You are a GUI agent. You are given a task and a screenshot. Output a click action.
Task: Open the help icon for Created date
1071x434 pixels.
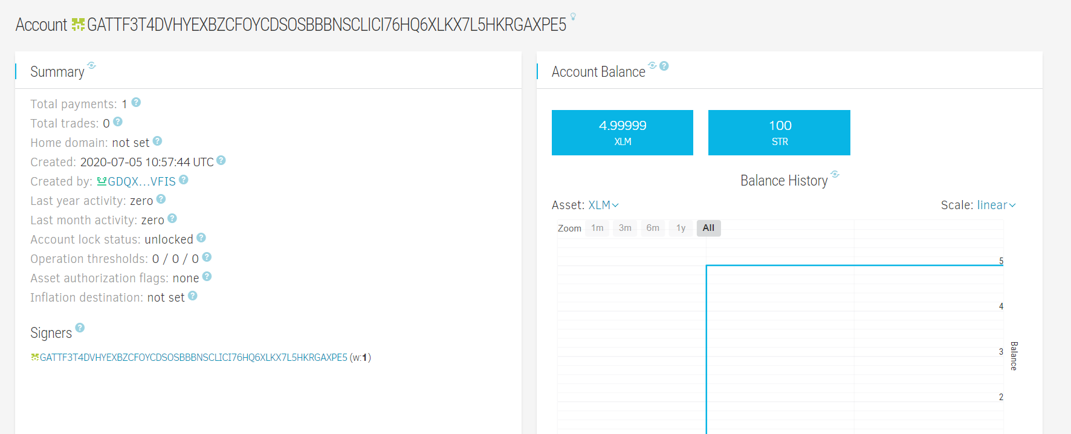click(x=221, y=160)
